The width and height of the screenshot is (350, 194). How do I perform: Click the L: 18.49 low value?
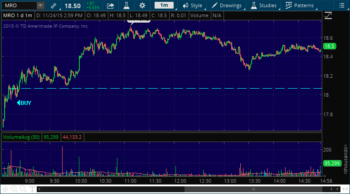tap(138, 15)
